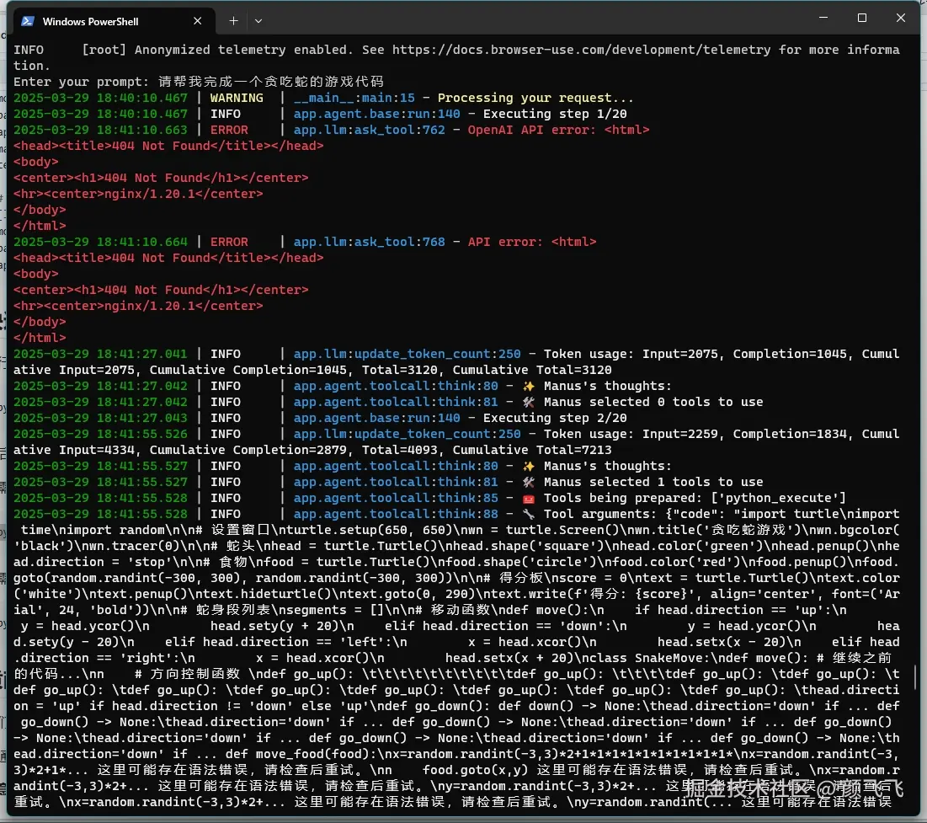
Task: Click "Tools being prepared: ['python_execute']" text
Action: pyautogui.click(x=695, y=498)
